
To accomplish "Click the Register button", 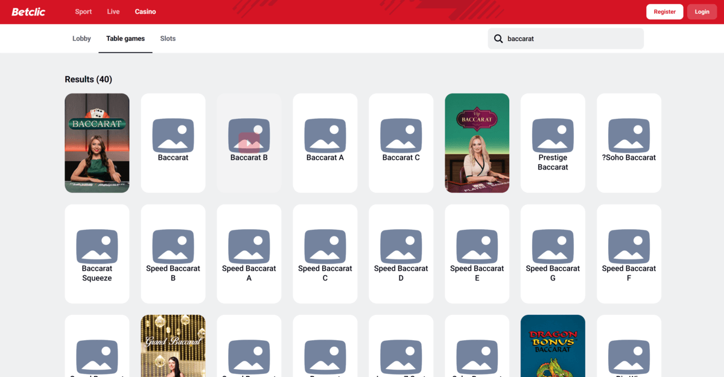I will (x=664, y=11).
